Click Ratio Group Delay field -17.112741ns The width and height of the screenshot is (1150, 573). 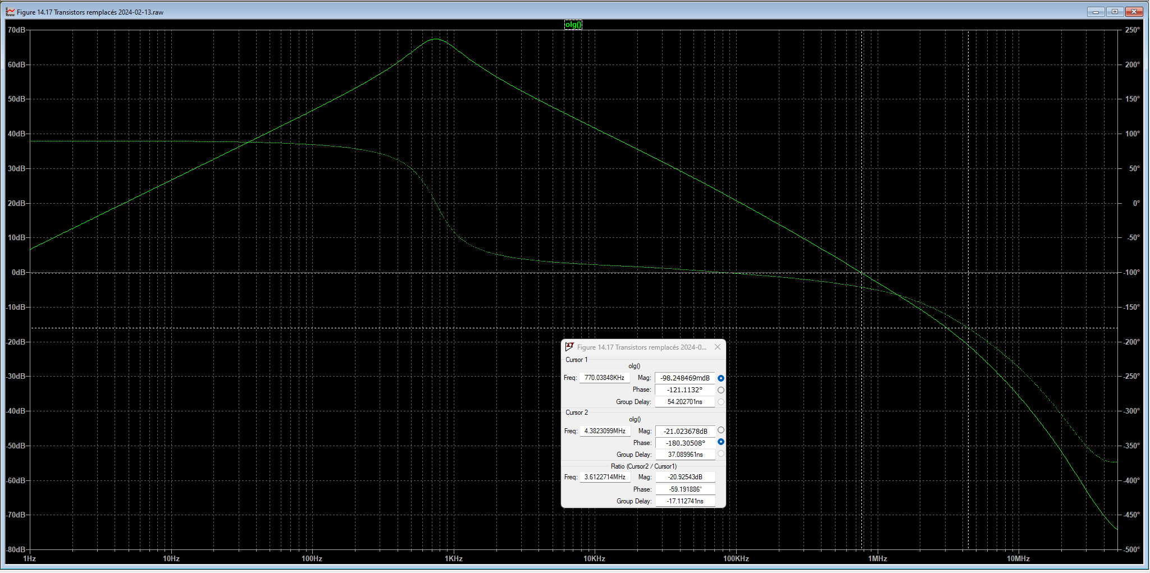(685, 501)
